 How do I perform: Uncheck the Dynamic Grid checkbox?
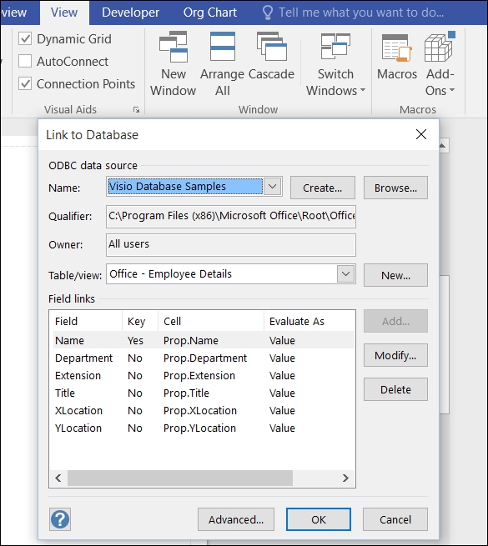tap(25, 38)
